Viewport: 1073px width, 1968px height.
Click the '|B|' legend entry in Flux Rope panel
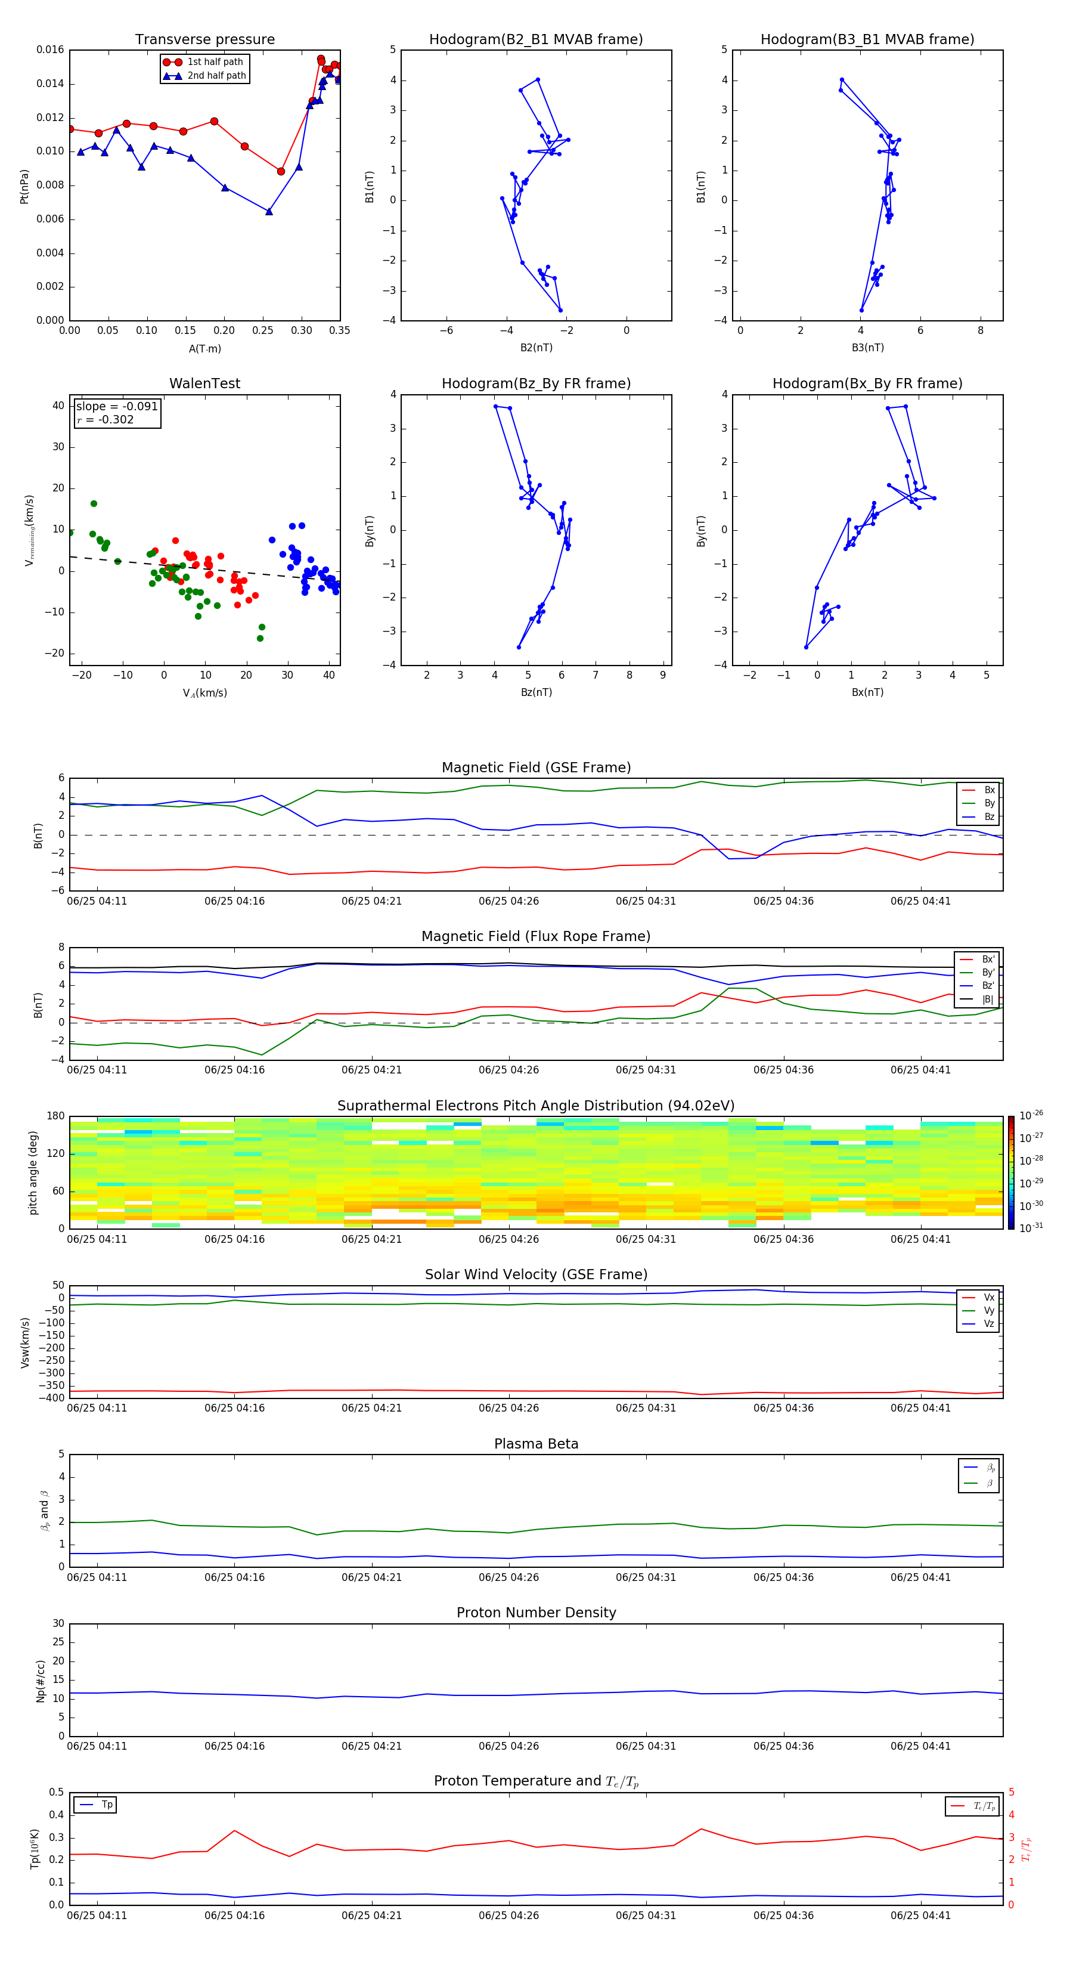click(978, 1000)
